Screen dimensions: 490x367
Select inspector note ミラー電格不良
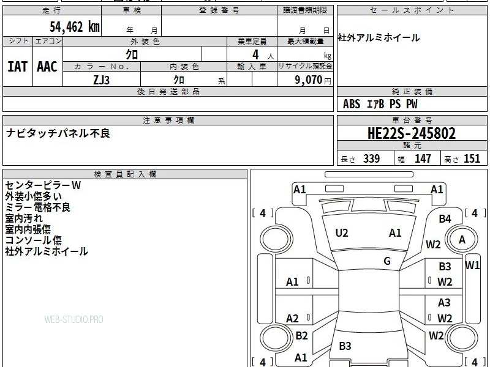click(38, 207)
